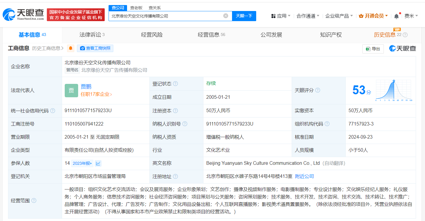Image resolution: width=425 pixels, height=221 pixels.
Task: Click the notification bell in top header
Action: click(x=396, y=16)
